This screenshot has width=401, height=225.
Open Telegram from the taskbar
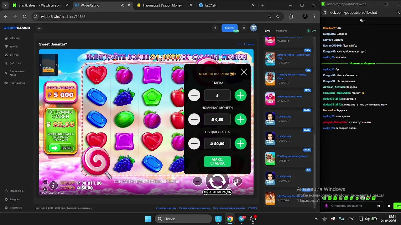[x=242, y=219]
